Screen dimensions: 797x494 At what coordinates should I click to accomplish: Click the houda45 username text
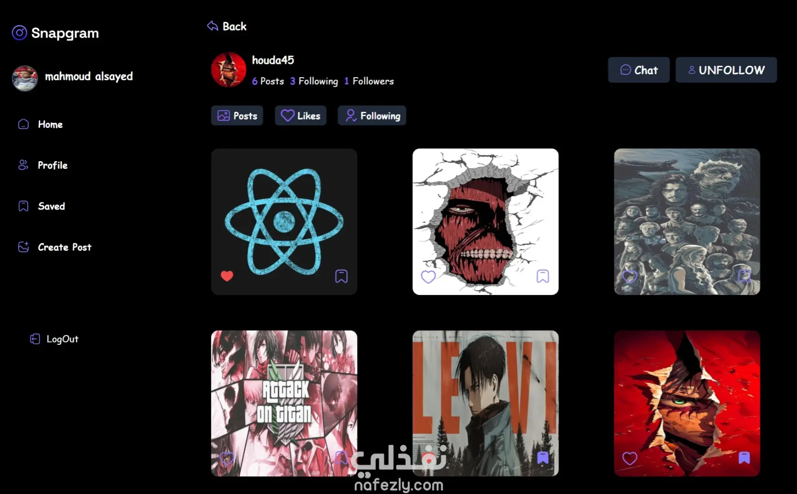click(273, 60)
